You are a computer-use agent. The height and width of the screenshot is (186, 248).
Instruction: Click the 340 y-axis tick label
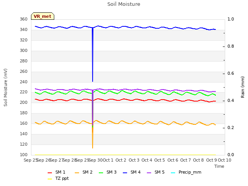[x=24, y=30]
